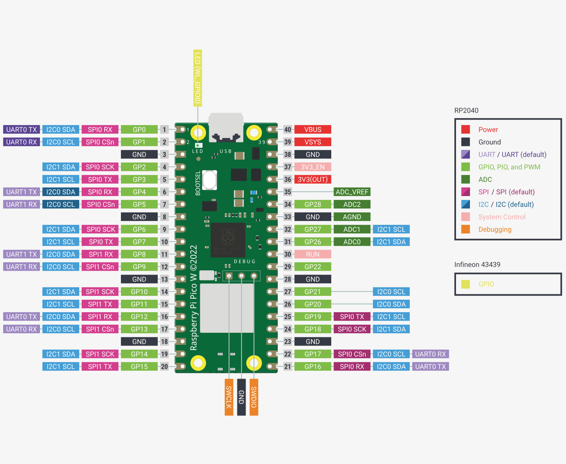Click the GP1 label
The width and height of the screenshot is (566, 464).
coord(139,142)
